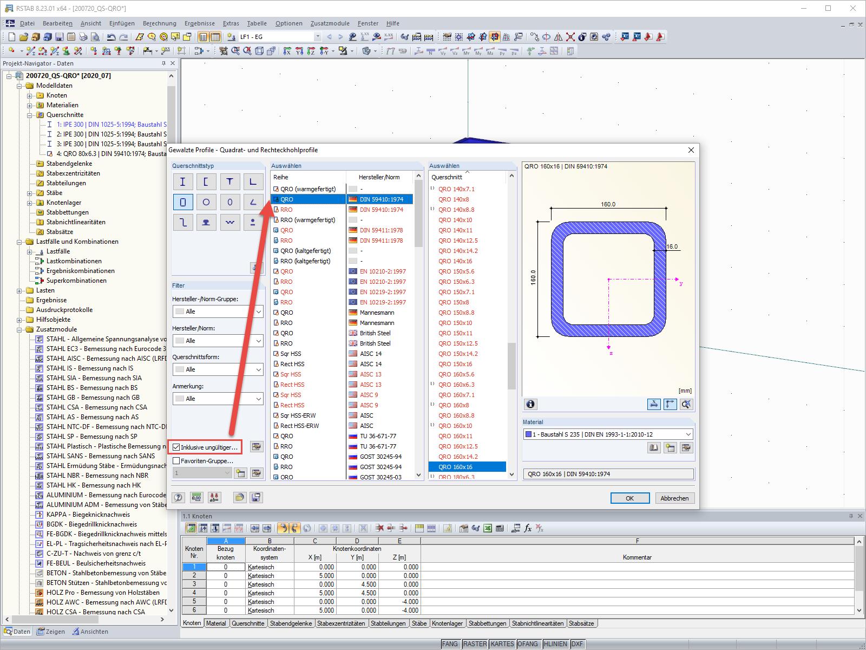This screenshot has height=650, width=866.
Task: Switch the navigator to the Zeigen view
Action: click(51, 632)
